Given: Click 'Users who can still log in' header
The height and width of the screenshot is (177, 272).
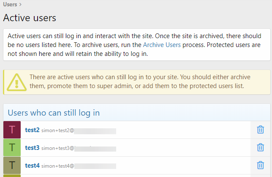Looking at the screenshot, I should pyautogui.click(x=54, y=113).
